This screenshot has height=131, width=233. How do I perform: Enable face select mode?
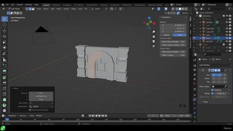[x=33, y=9]
